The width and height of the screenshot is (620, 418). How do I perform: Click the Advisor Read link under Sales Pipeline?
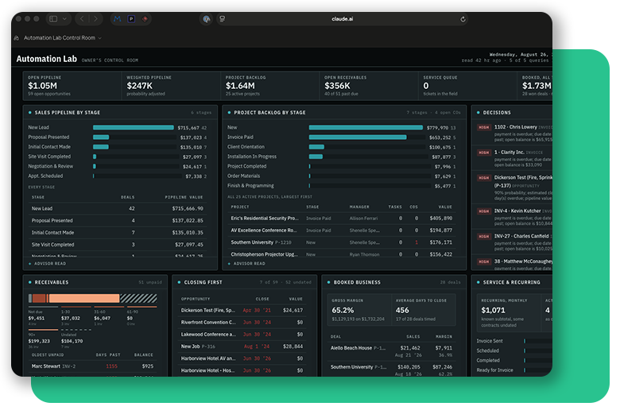50,264
